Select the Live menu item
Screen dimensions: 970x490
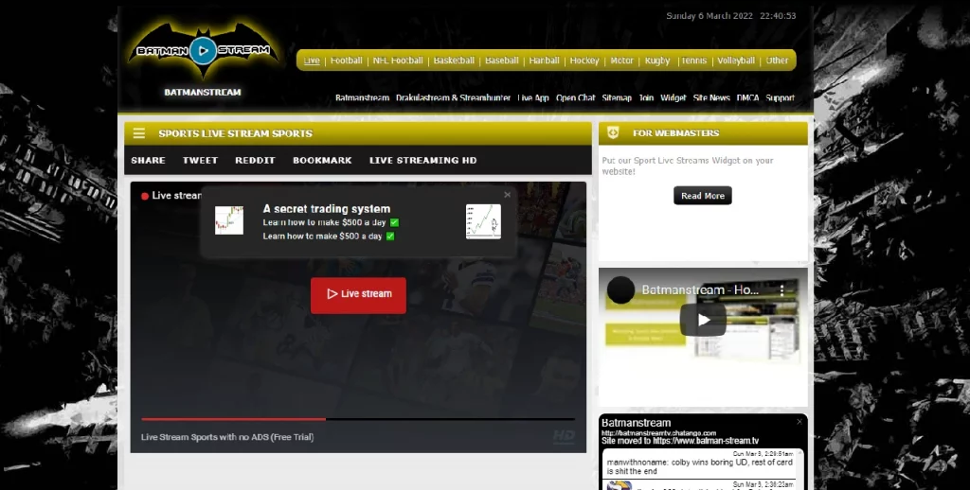click(312, 61)
